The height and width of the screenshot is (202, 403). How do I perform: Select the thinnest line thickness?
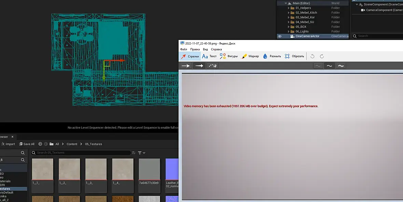point(318,66)
